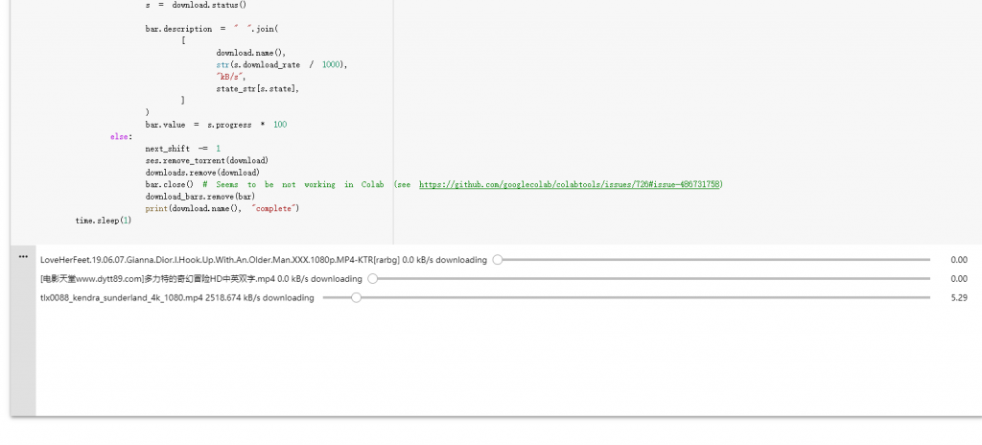This screenshot has width=982, height=445.
Task: Click the bar.value = s.progress * 100 line
Action: [x=216, y=125]
